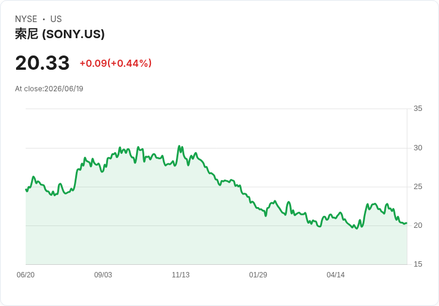Click the US market label

pyautogui.click(x=56, y=19)
